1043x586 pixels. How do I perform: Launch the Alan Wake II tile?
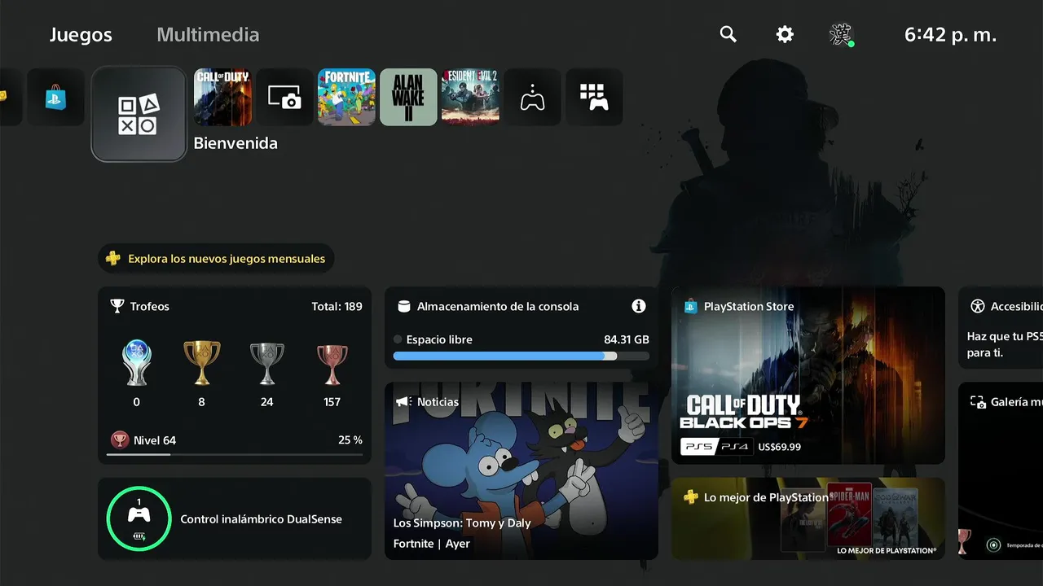point(408,97)
